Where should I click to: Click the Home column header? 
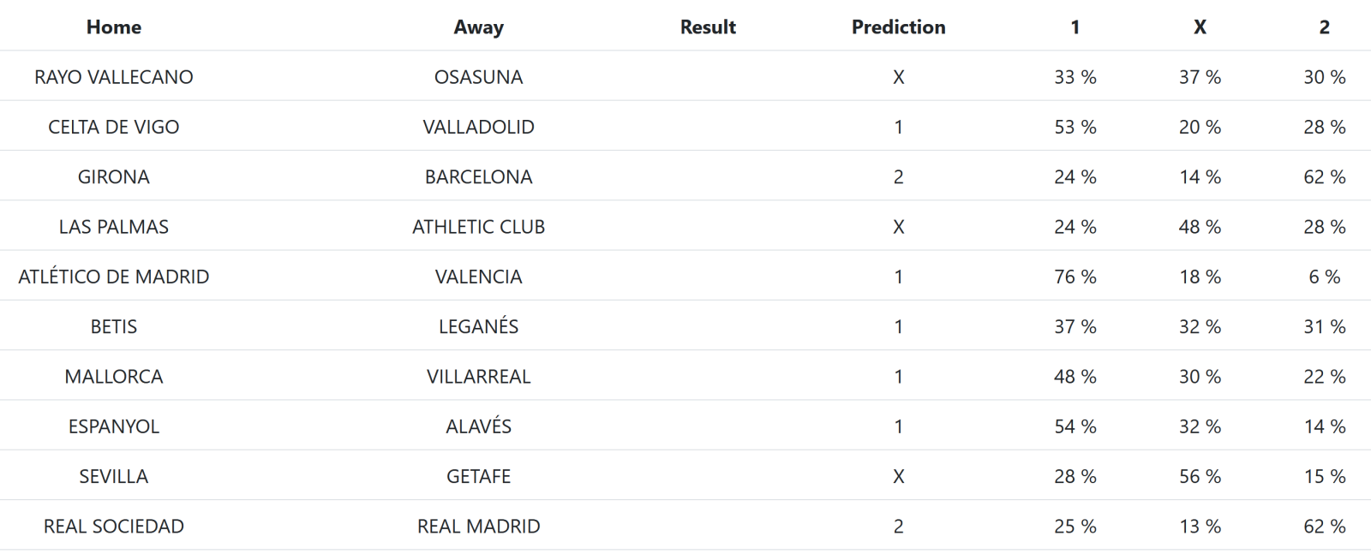[114, 27]
